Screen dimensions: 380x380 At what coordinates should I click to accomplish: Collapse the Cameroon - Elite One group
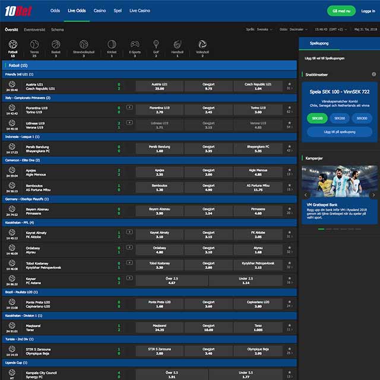click(149, 160)
